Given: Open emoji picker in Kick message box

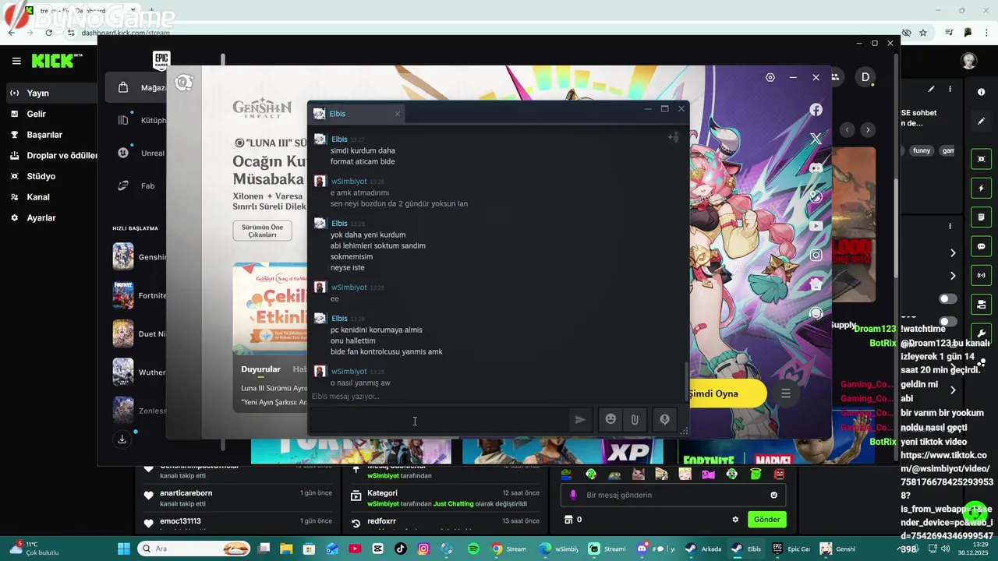Looking at the screenshot, I should 773,495.
